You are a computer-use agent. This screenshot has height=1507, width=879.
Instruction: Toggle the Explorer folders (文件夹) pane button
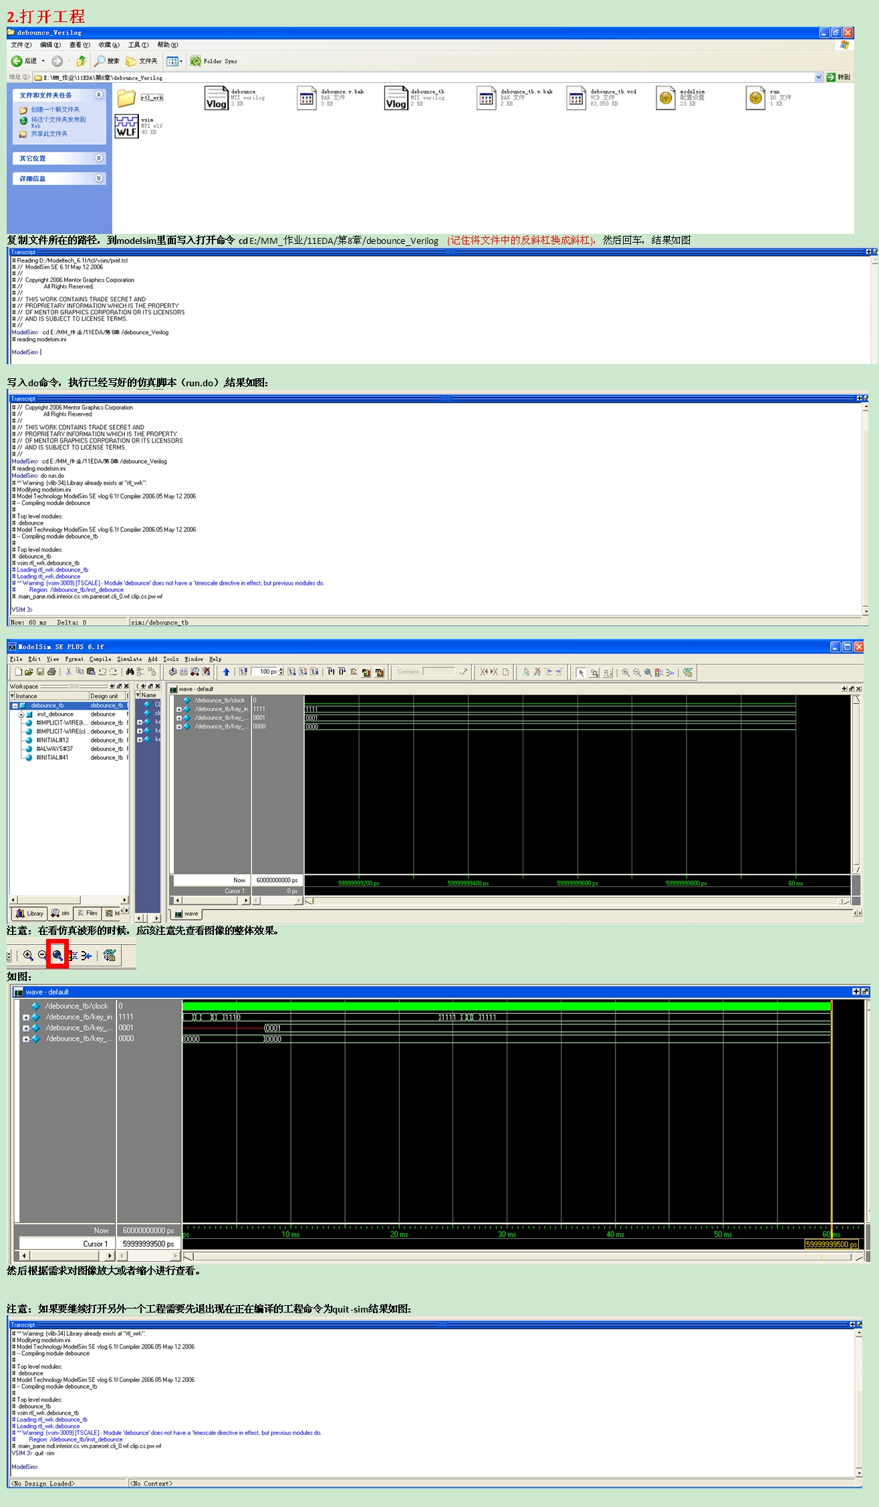[x=142, y=61]
